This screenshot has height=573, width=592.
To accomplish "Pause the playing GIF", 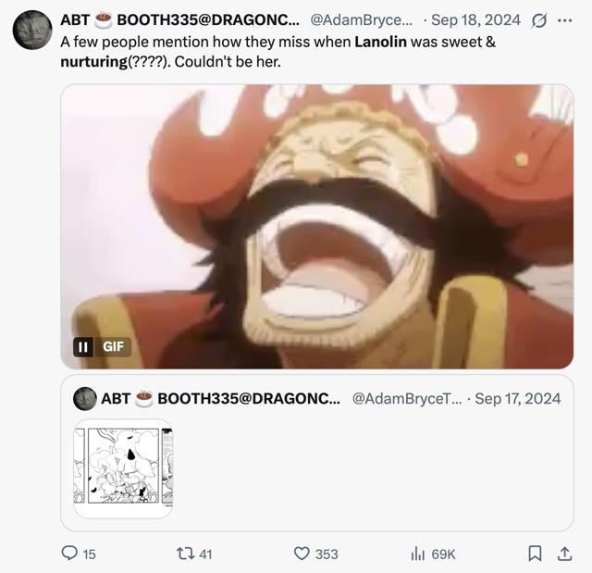I will coord(82,346).
